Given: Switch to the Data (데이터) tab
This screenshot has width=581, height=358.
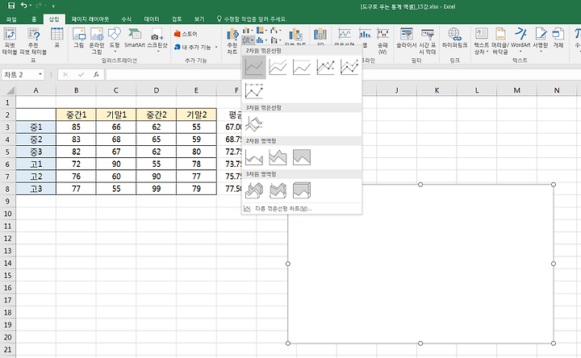Looking at the screenshot, I should click(x=152, y=19).
